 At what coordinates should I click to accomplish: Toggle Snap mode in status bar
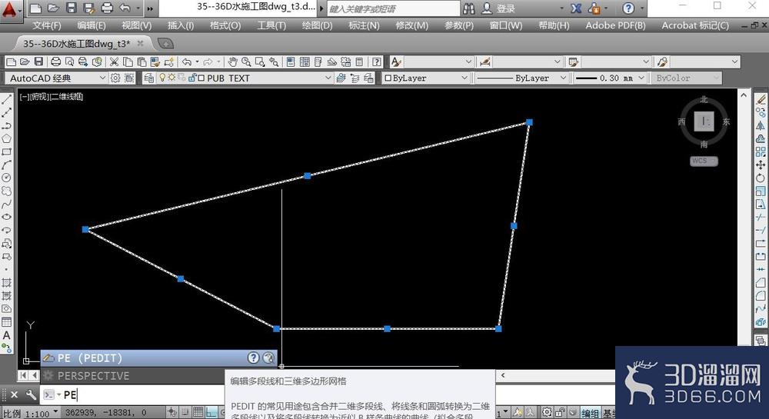tap(185, 413)
